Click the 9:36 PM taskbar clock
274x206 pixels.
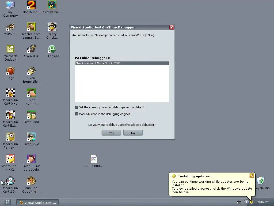[263, 202]
